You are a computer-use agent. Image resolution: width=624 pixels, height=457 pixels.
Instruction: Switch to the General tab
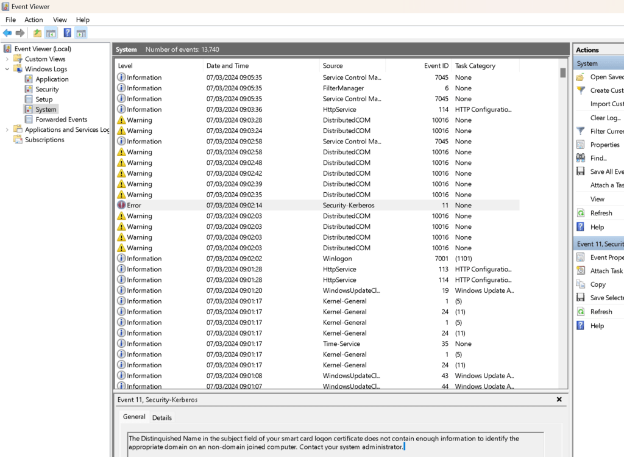pyautogui.click(x=134, y=417)
